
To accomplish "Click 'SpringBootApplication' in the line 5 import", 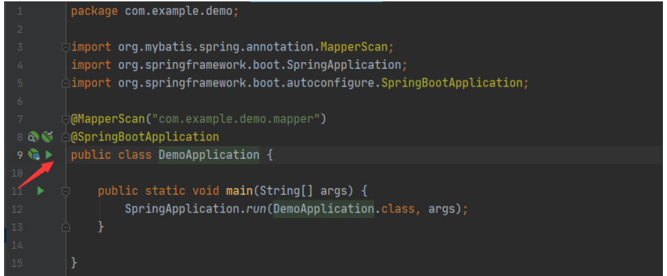I will point(452,83).
